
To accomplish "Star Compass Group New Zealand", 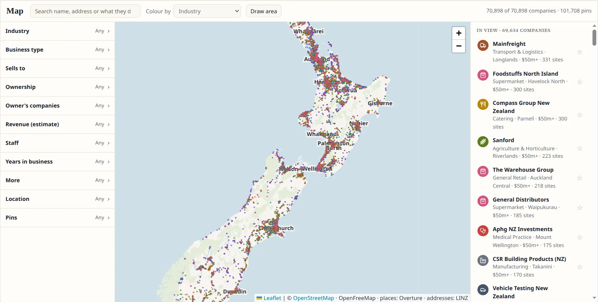I will (x=580, y=115).
